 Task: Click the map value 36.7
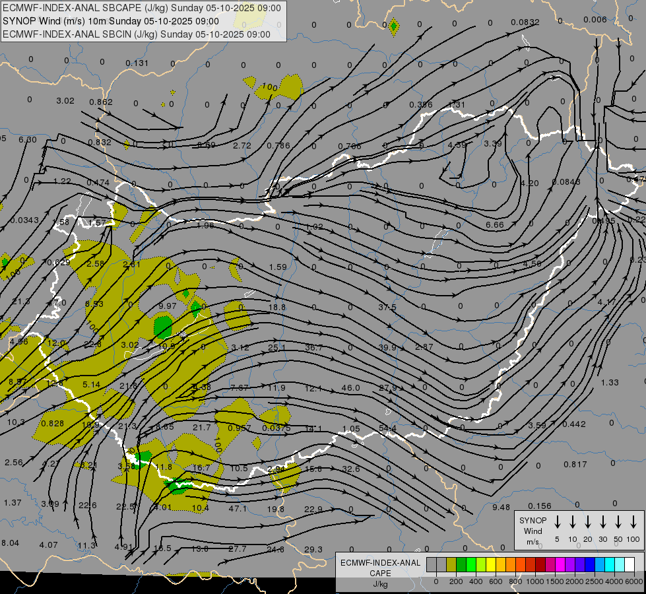(313, 348)
